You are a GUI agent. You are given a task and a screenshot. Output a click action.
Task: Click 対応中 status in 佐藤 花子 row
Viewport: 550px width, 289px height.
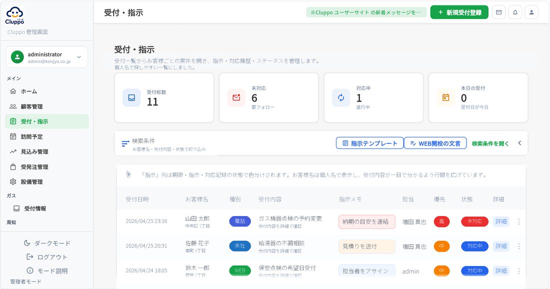point(474,246)
